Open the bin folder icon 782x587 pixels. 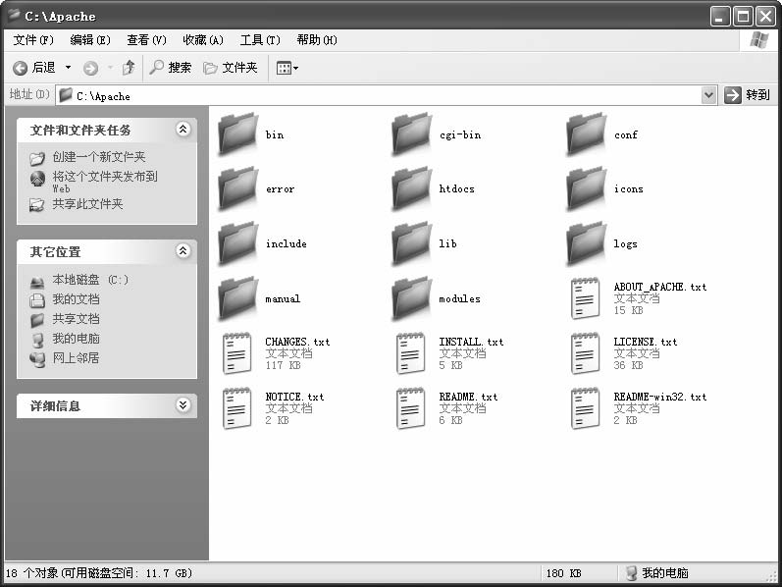pos(238,133)
